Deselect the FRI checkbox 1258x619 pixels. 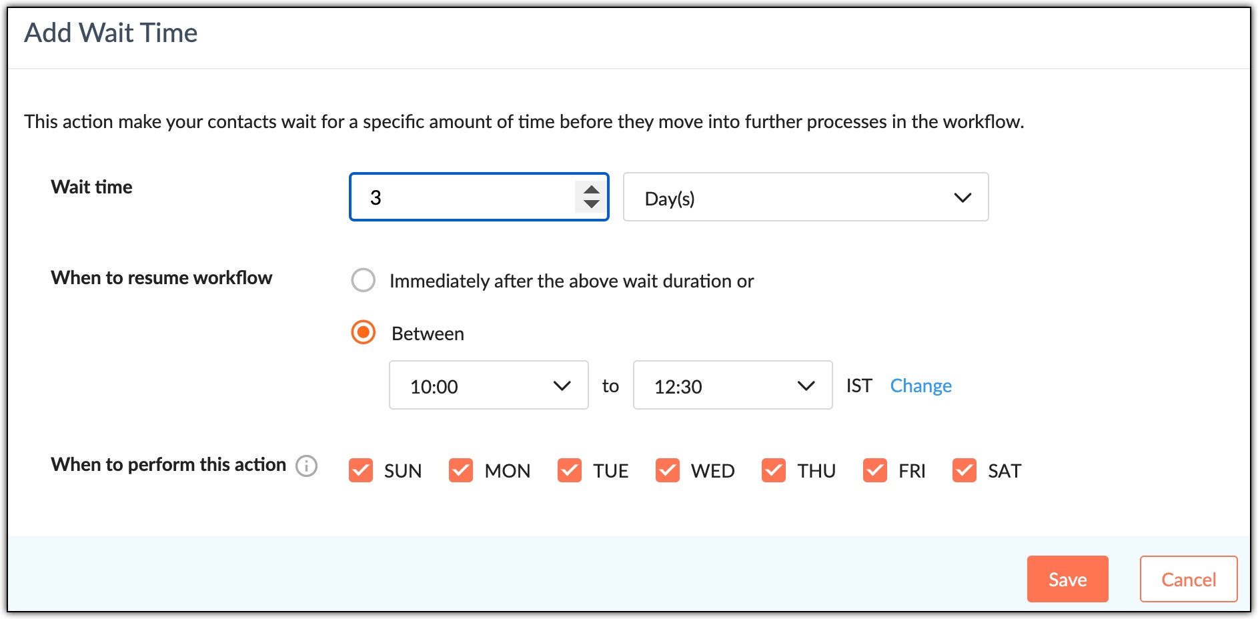click(875, 470)
